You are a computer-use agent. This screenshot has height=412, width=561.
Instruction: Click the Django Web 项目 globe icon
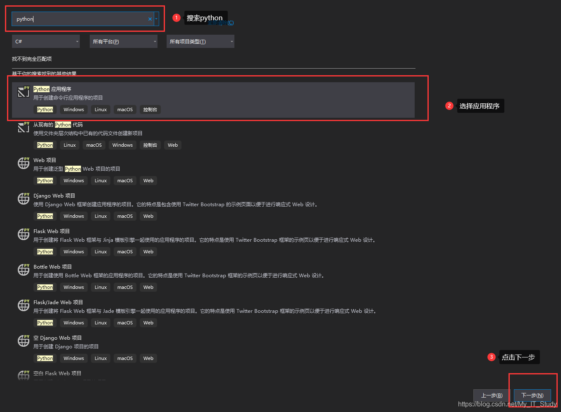24,198
